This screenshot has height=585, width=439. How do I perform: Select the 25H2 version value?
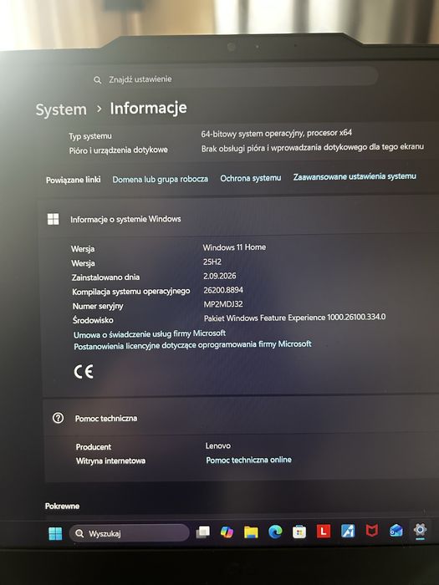click(x=212, y=262)
